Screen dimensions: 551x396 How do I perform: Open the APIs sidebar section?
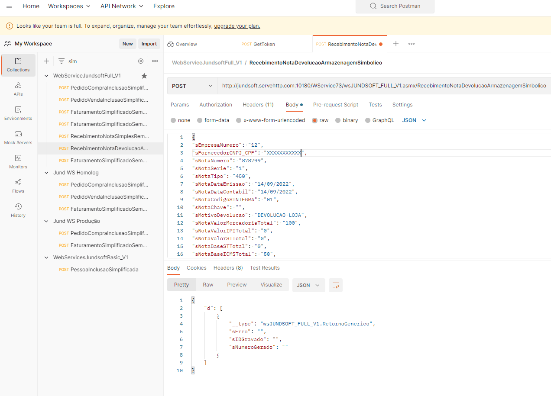(18, 89)
